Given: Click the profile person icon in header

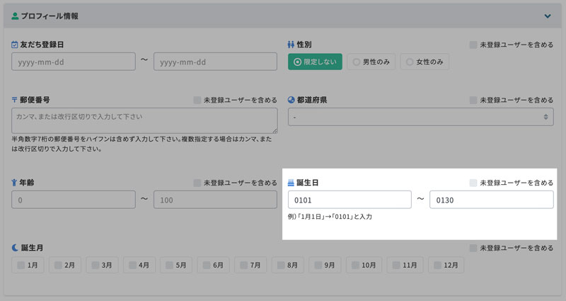Looking at the screenshot, I should pyautogui.click(x=15, y=16).
